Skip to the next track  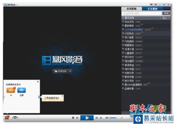click(97, 118)
